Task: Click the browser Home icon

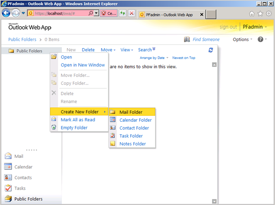Action: tap(252, 14)
